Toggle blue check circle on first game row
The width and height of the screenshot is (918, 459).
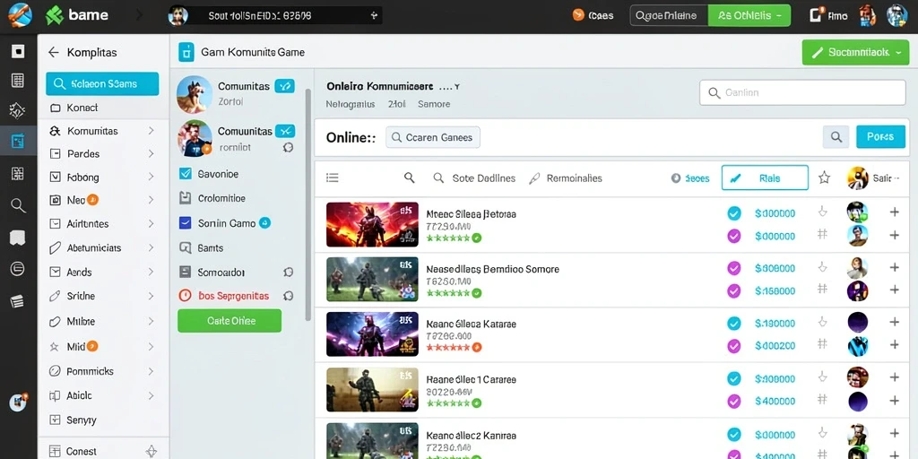733,213
